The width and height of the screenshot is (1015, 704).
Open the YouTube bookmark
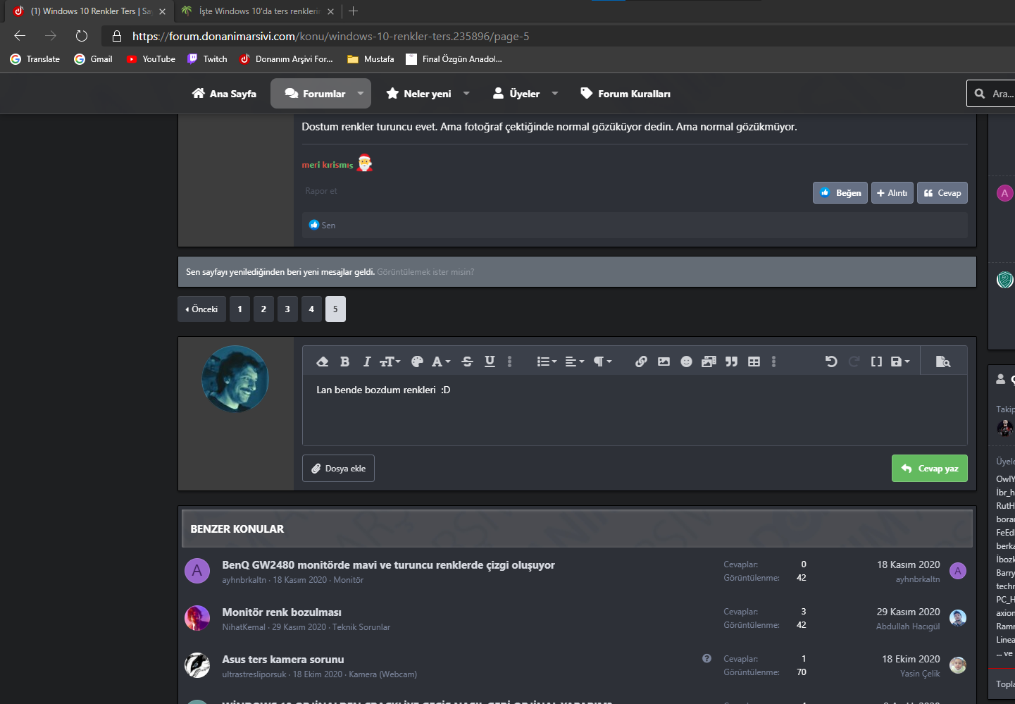point(151,59)
